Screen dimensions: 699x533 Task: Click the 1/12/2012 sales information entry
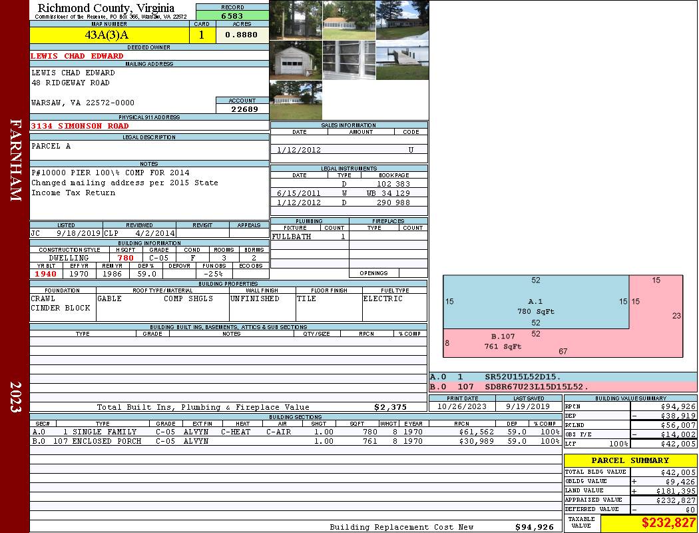click(299, 150)
